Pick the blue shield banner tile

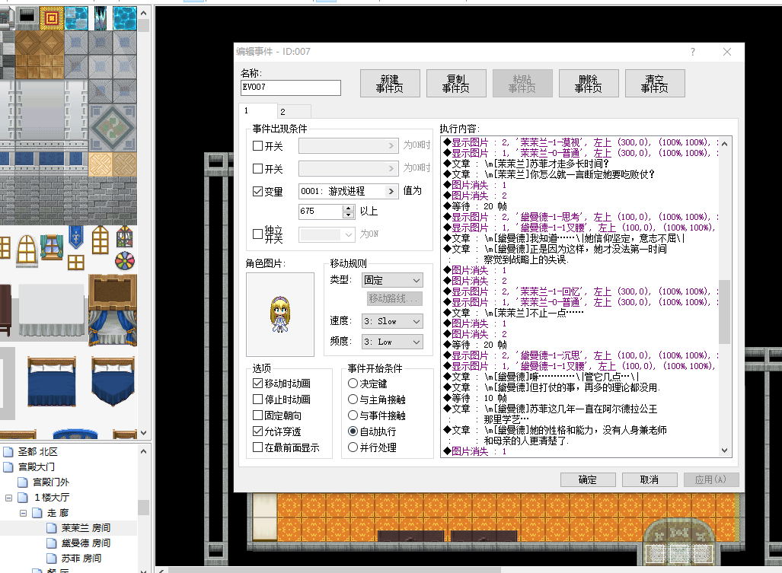[76, 237]
